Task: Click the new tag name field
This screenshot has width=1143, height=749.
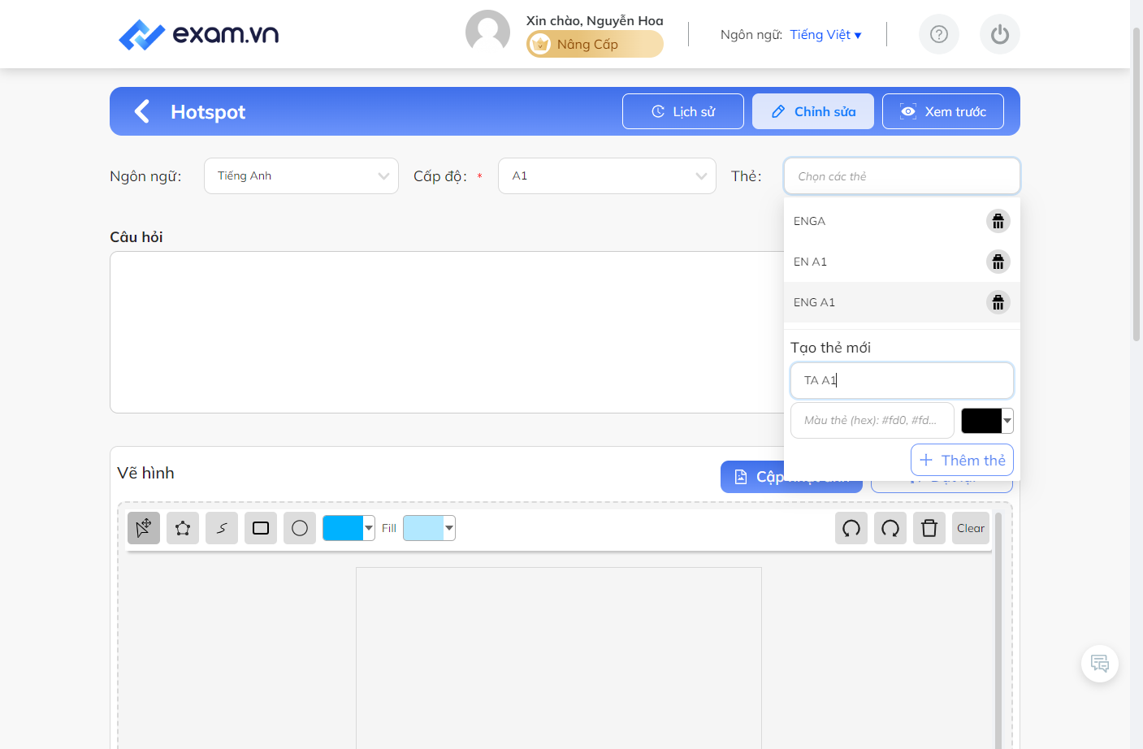Action: [x=902, y=380]
